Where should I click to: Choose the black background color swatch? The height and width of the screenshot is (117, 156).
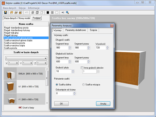pyautogui.click(x=48, y=12)
